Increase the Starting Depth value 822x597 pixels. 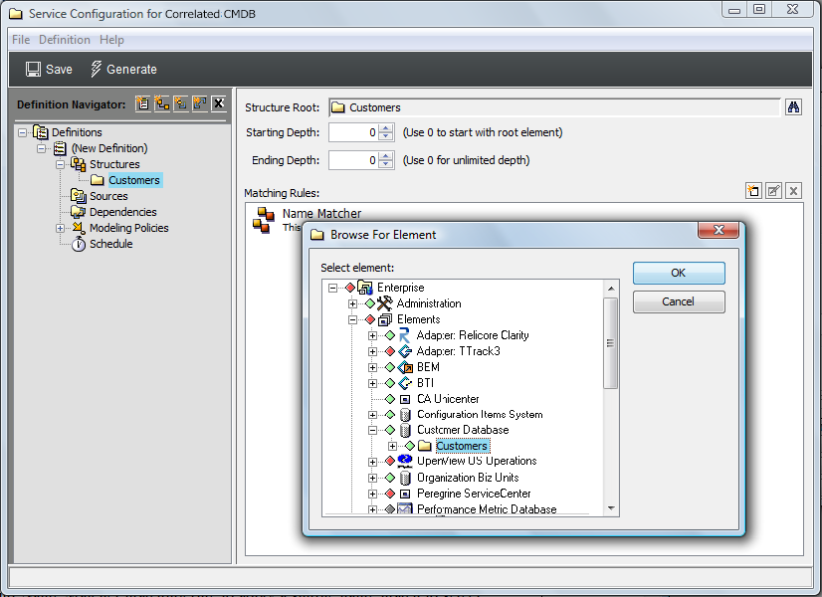(x=386, y=128)
